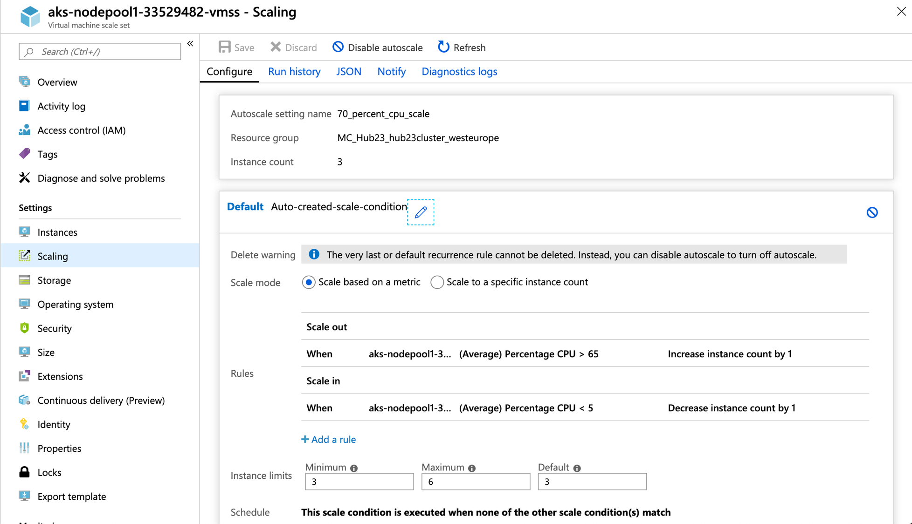Click the Diagnose and solve problems icon
The width and height of the screenshot is (912, 524).
pyautogui.click(x=25, y=178)
